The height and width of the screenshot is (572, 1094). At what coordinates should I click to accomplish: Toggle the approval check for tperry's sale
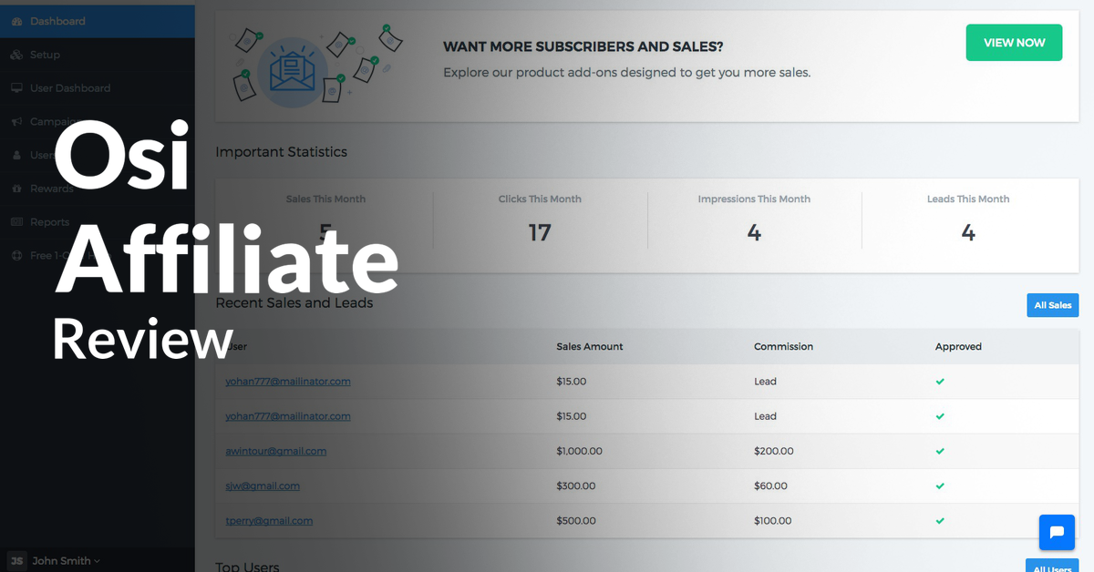coord(940,520)
